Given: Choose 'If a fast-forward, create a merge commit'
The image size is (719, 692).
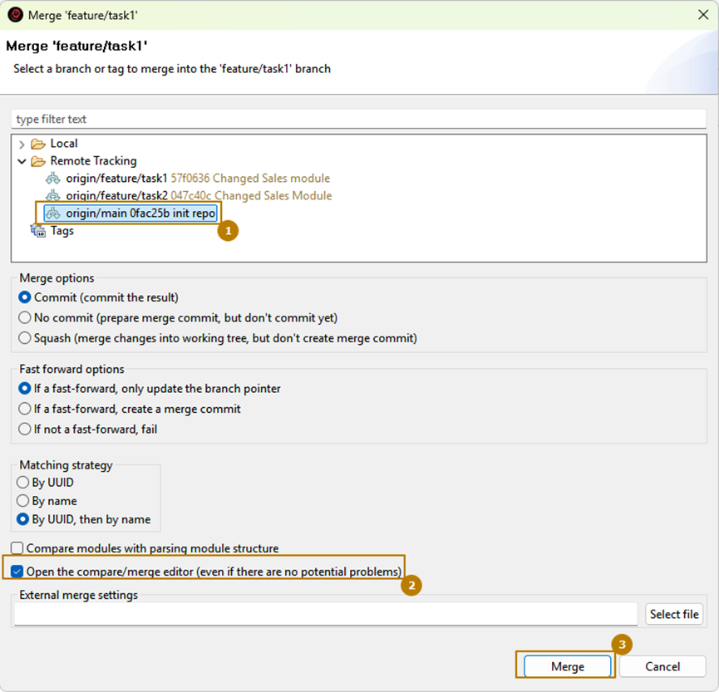Looking at the screenshot, I should [x=24, y=409].
